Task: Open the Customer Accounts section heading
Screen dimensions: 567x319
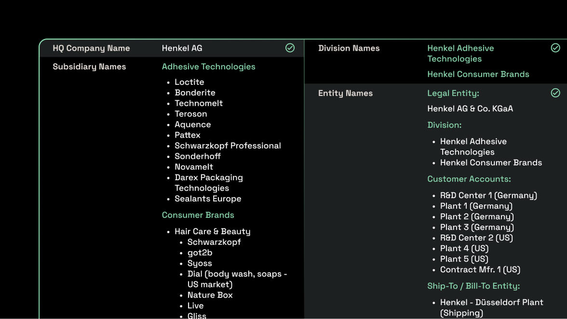Action: click(x=469, y=179)
